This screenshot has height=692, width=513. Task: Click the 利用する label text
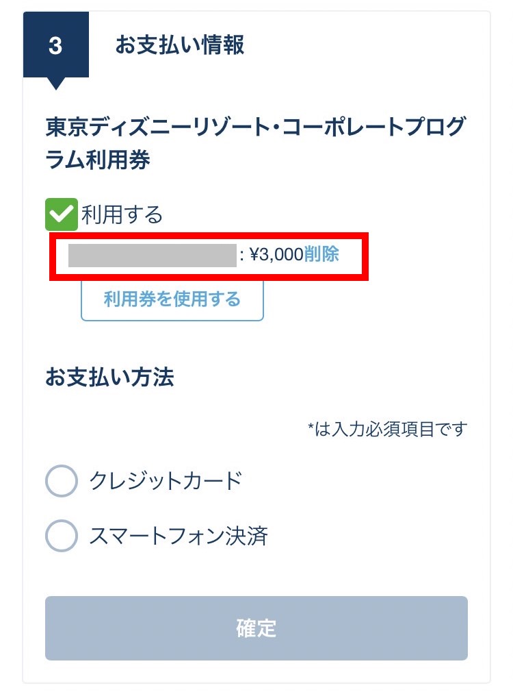(x=122, y=215)
